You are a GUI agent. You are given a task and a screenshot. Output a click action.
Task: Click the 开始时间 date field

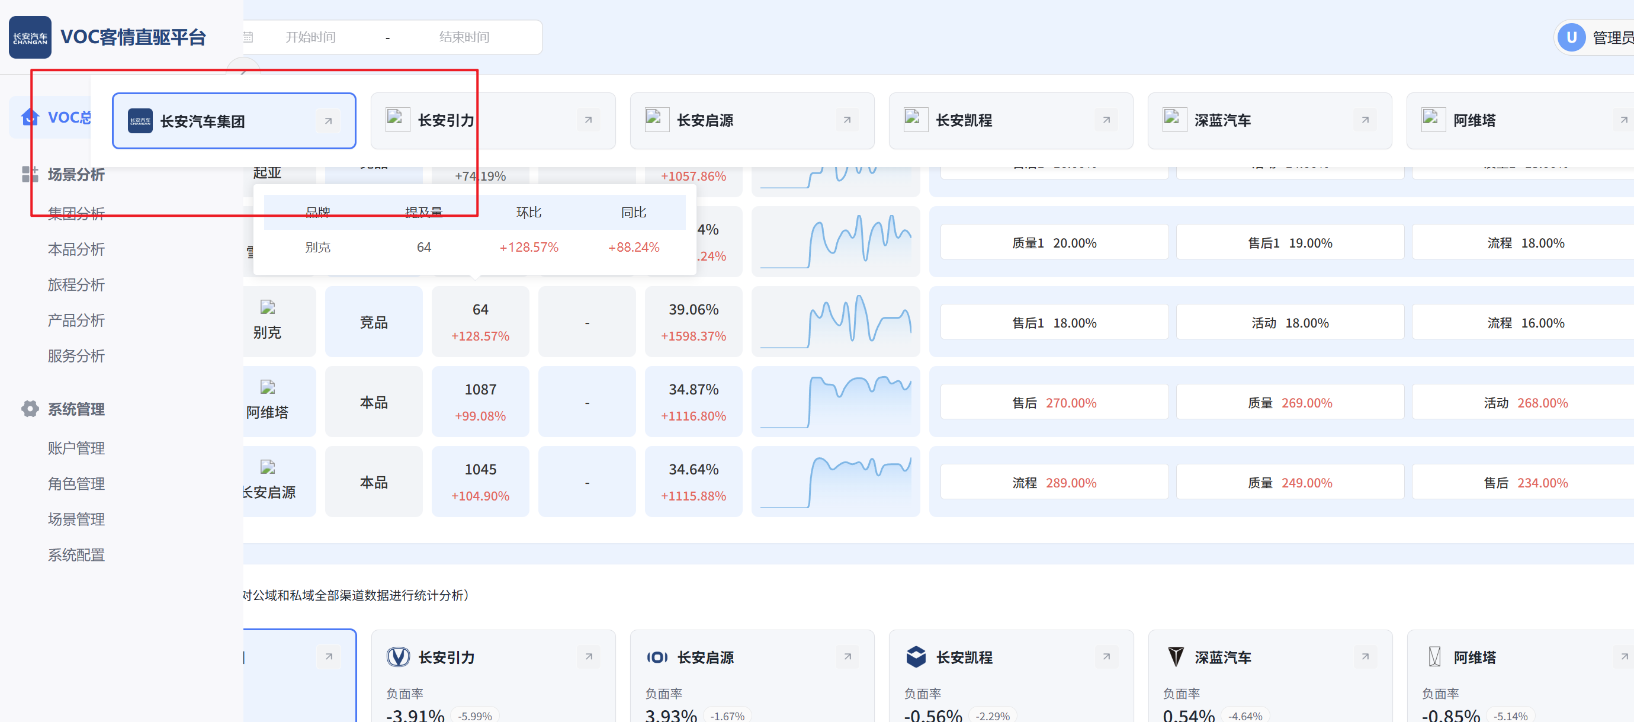(x=310, y=37)
